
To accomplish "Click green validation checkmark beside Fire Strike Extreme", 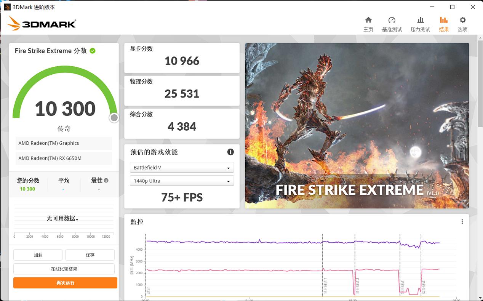I will point(93,51).
